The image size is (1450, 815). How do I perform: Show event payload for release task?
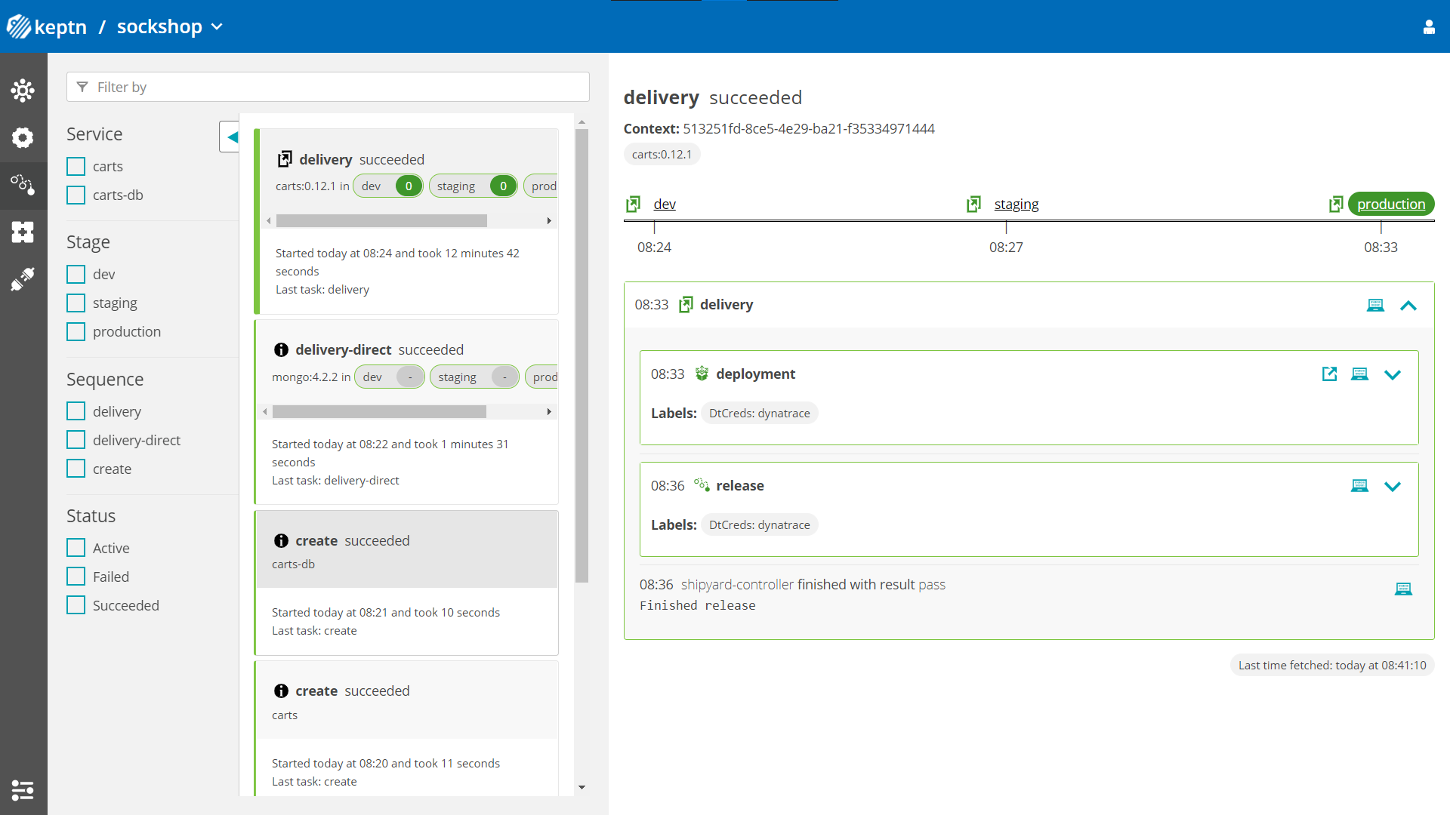coord(1359,486)
